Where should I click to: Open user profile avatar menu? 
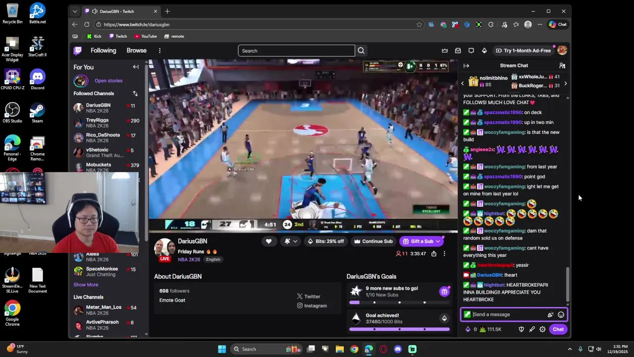click(x=562, y=51)
